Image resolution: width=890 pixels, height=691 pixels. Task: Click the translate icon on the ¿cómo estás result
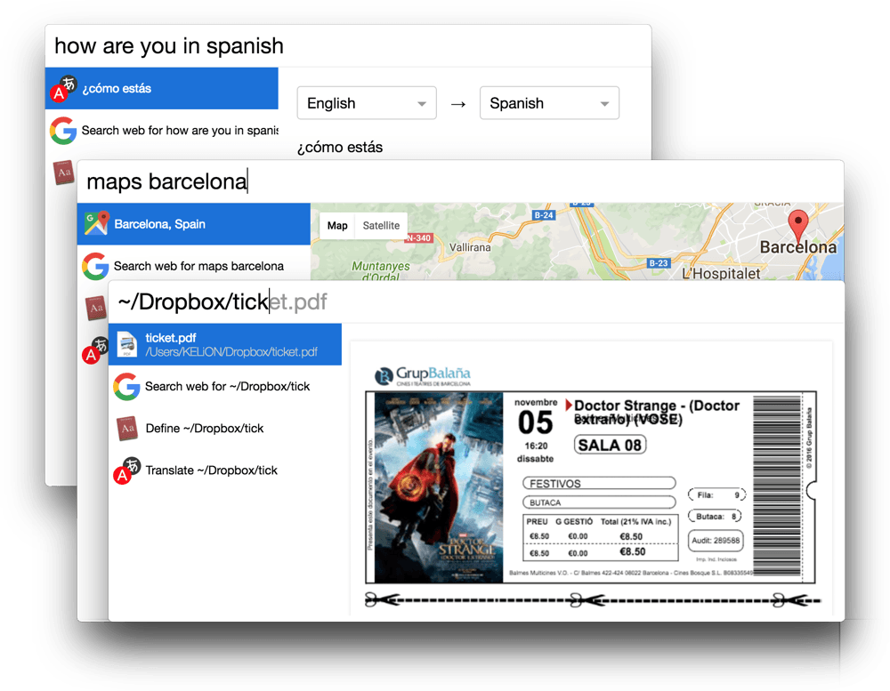coord(63,89)
